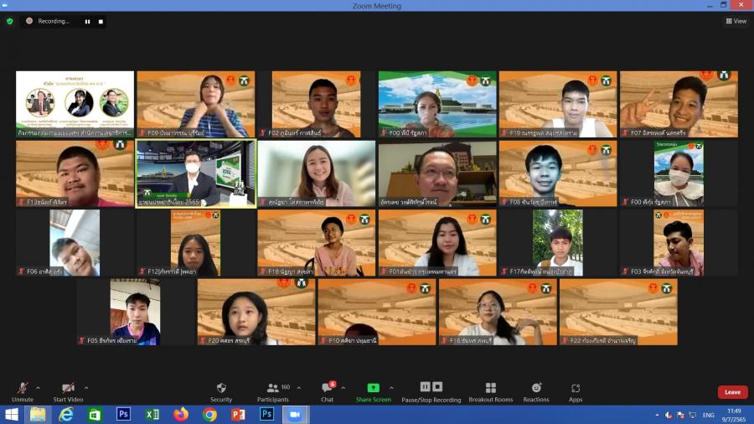Screen dimensions: 754x424
Task: Turn on camera with Start Video
Action: [x=68, y=391]
